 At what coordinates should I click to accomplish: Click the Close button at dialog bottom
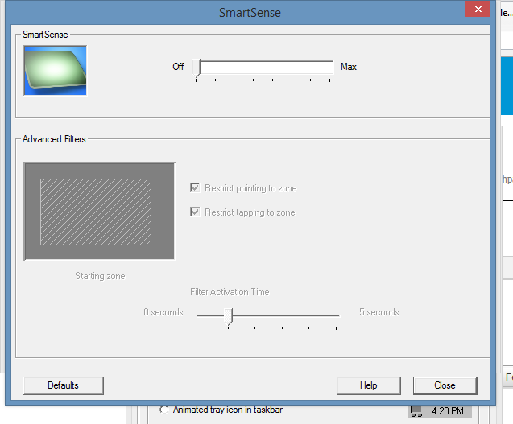(x=445, y=385)
